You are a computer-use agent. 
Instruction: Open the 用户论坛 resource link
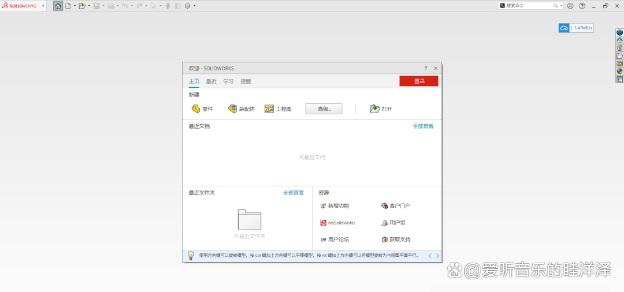[x=335, y=239]
